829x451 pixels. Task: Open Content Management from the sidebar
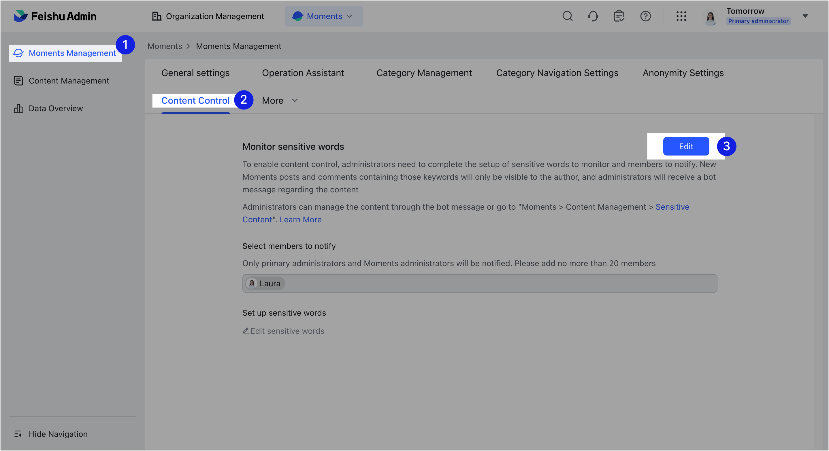click(69, 81)
